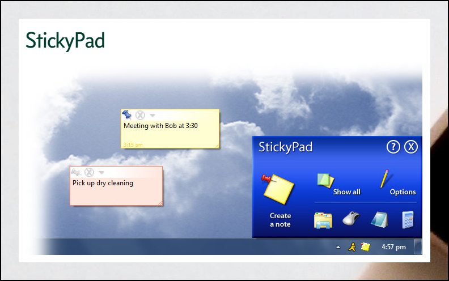
Task: Click the Options pencil icon
Action: point(384,179)
